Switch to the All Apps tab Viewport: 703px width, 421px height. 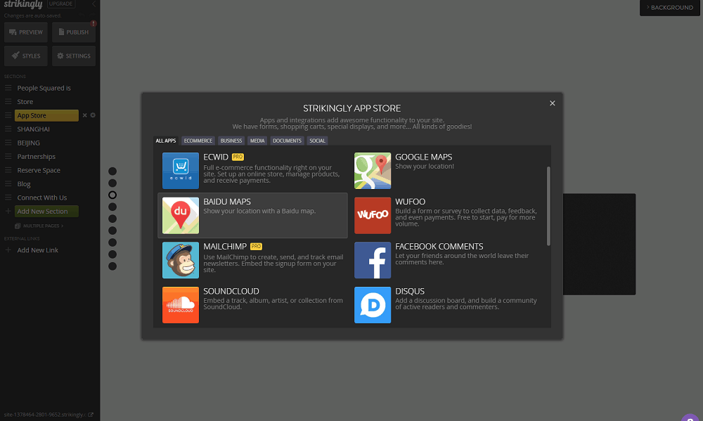coord(165,141)
